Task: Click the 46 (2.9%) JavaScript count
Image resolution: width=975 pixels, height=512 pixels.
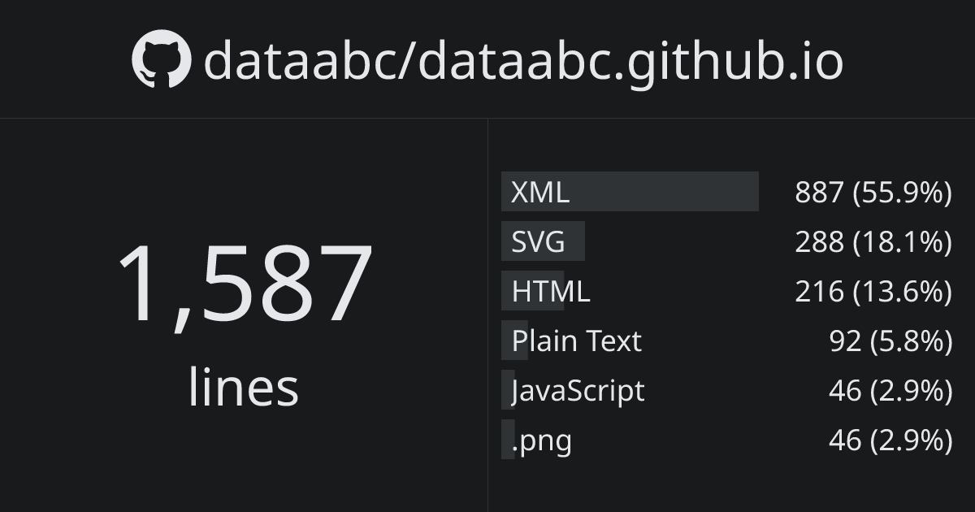Action: pos(890,391)
